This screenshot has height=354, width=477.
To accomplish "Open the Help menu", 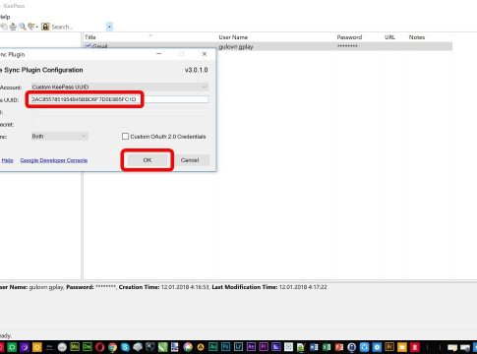I will 5,17.
